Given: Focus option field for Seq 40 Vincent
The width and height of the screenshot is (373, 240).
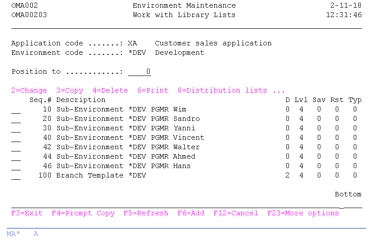Looking at the screenshot, I should coord(16,138).
